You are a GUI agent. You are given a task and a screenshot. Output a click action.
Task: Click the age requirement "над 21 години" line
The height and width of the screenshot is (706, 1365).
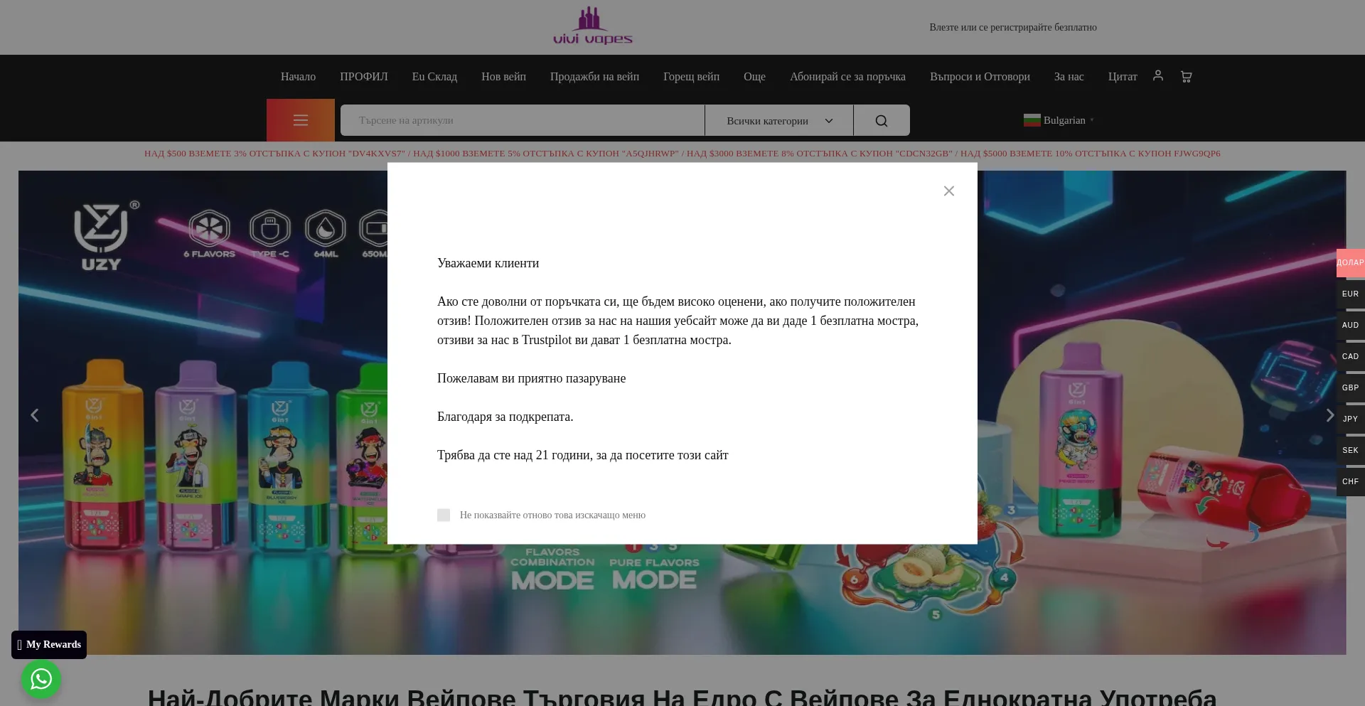(x=583, y=455)
